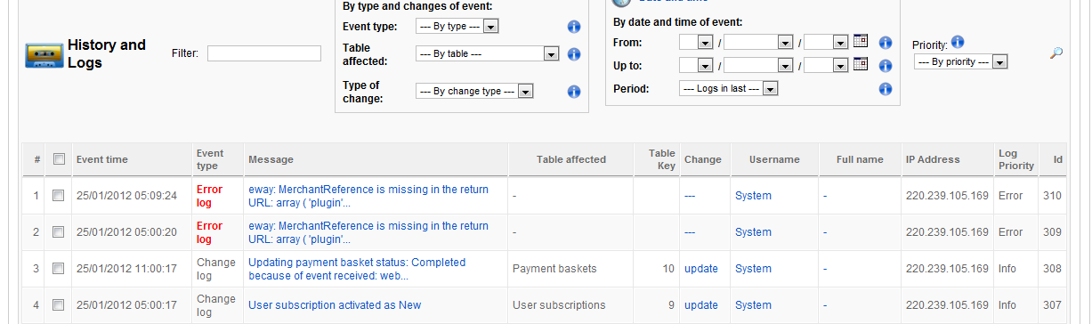1092x324 pixels.
Task: Click the History and Logs cassette icon
Action: [44, 56]
